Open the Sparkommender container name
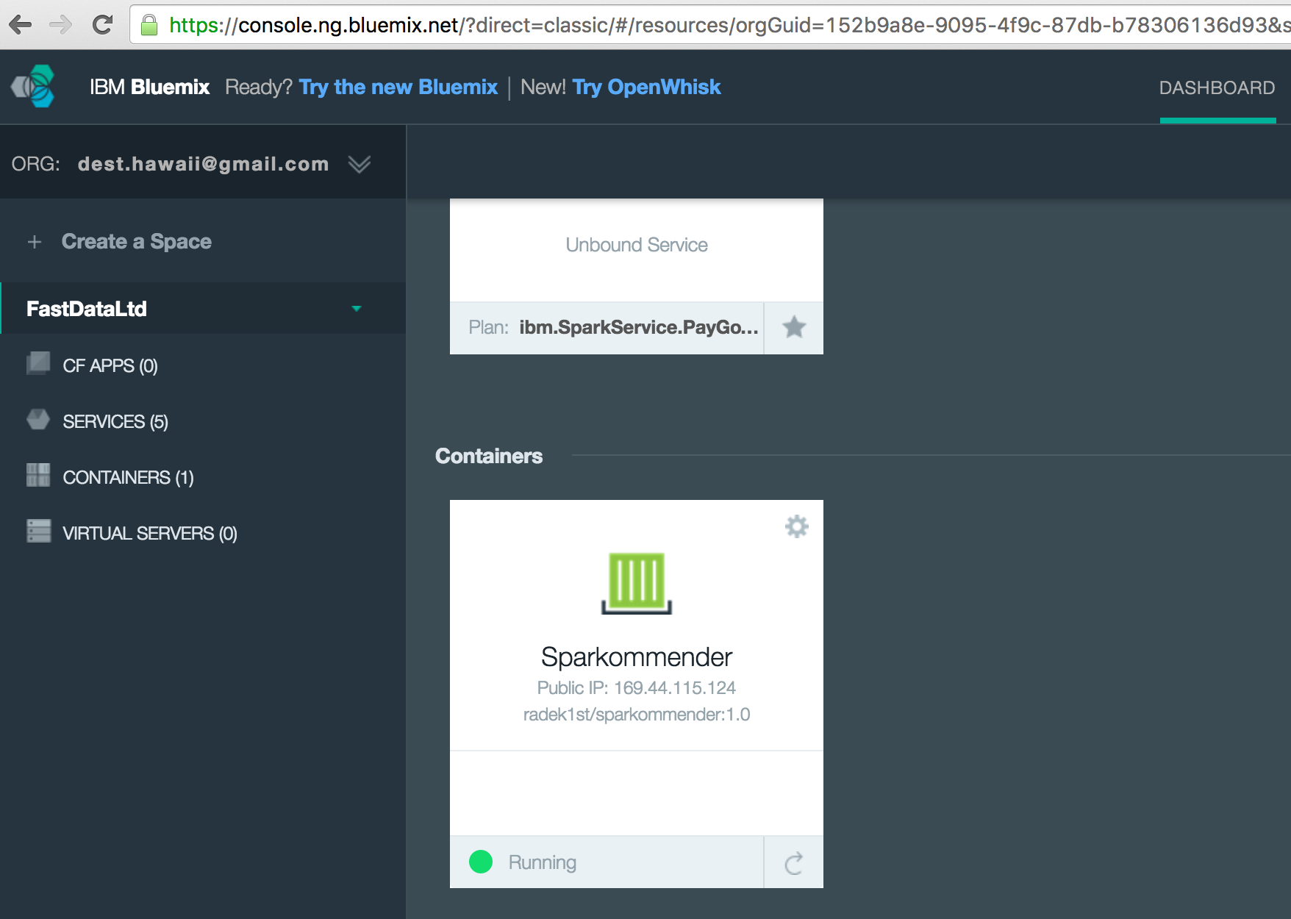This screenshot has height=919, width=1291. click(x=637, y=657)
